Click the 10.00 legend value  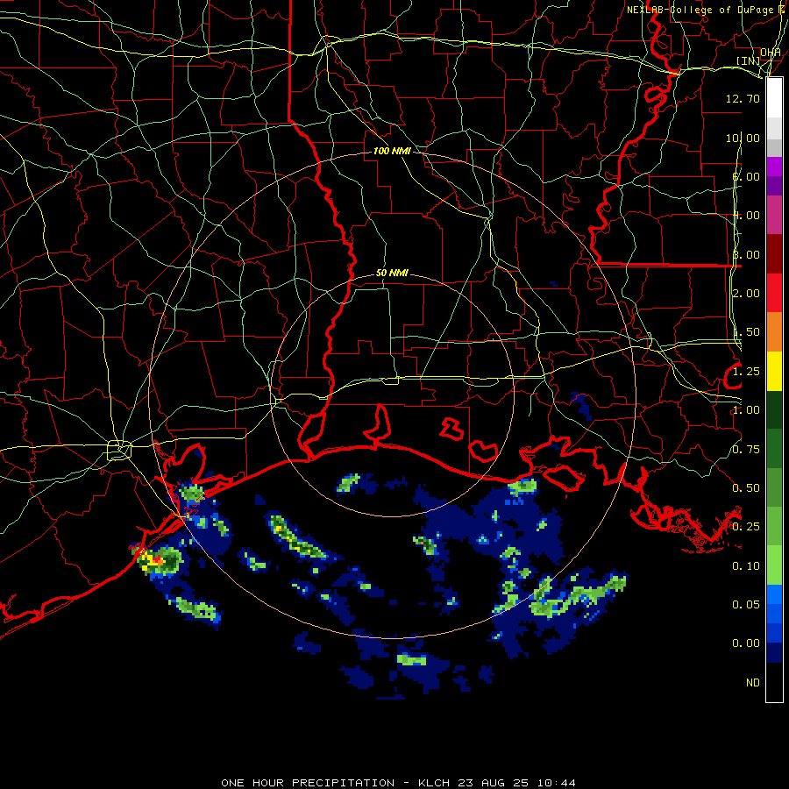(x=743, y=138)
